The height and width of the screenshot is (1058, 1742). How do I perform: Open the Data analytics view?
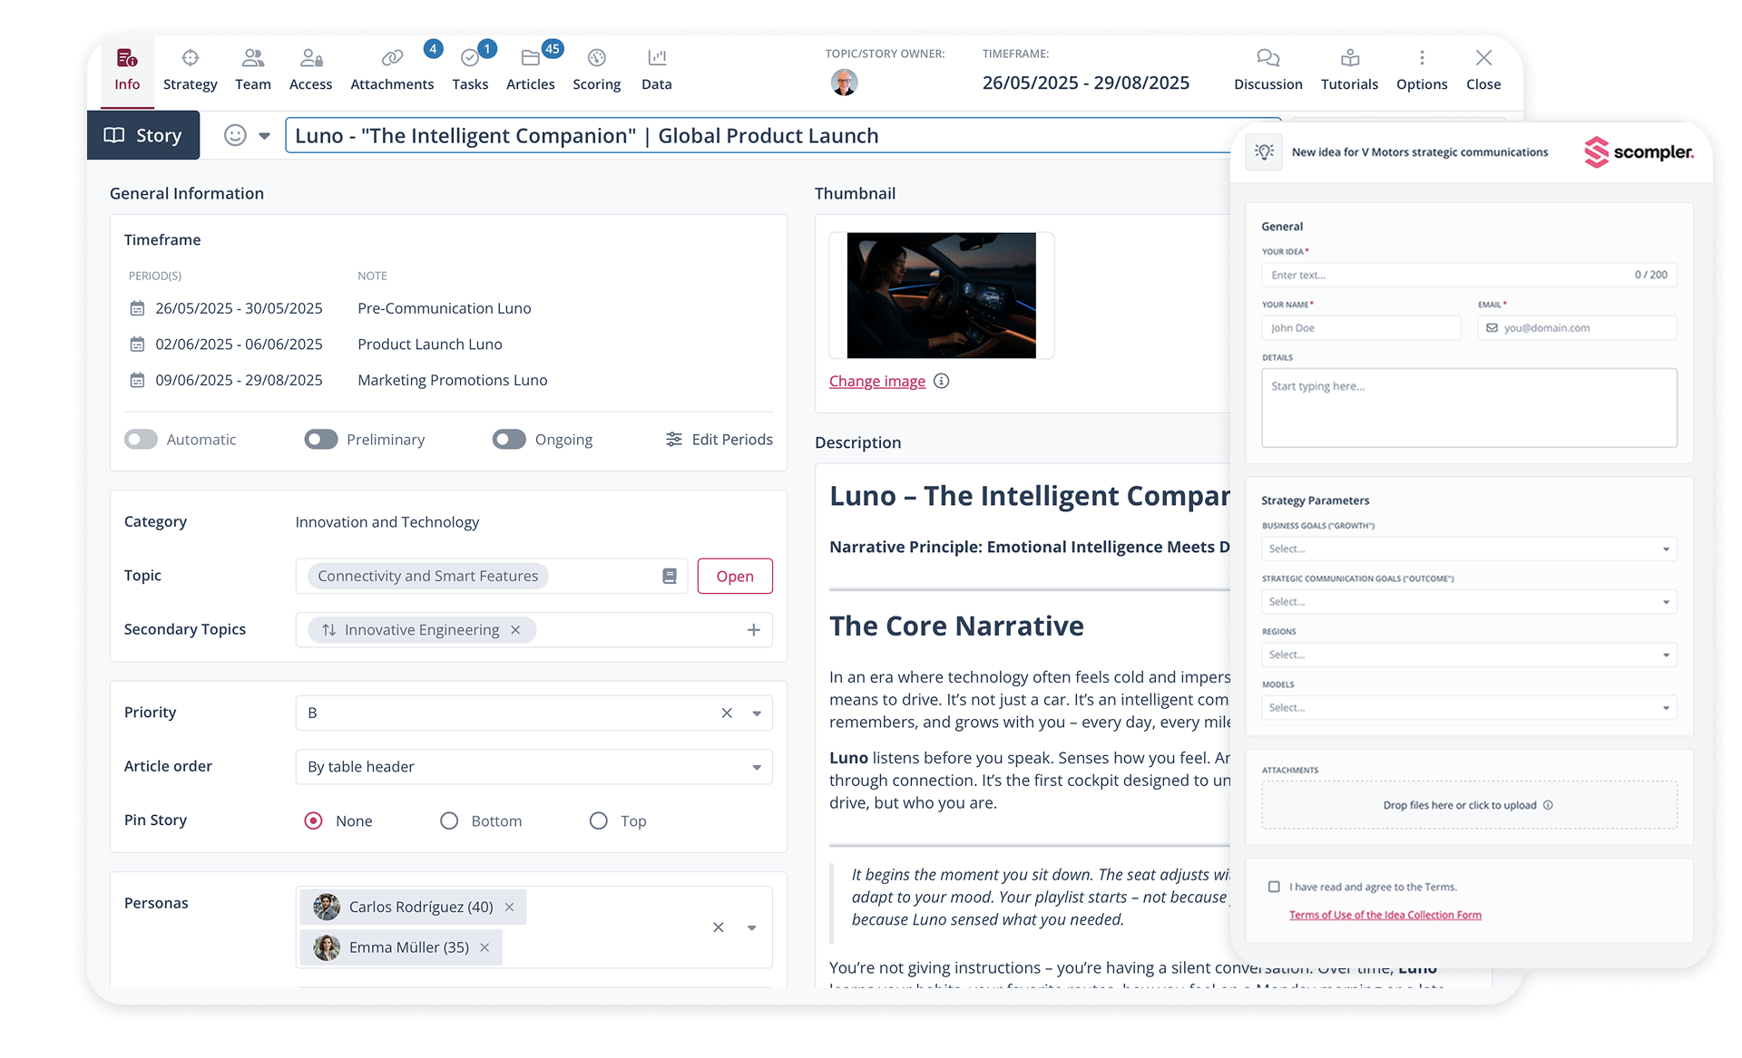(656, 68)
